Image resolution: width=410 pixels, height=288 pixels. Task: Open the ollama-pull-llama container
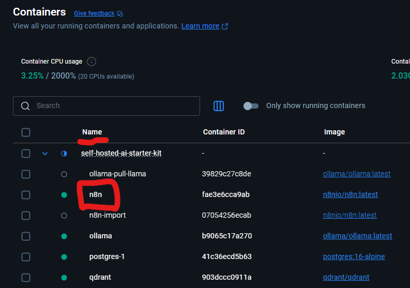coord(118,174)
